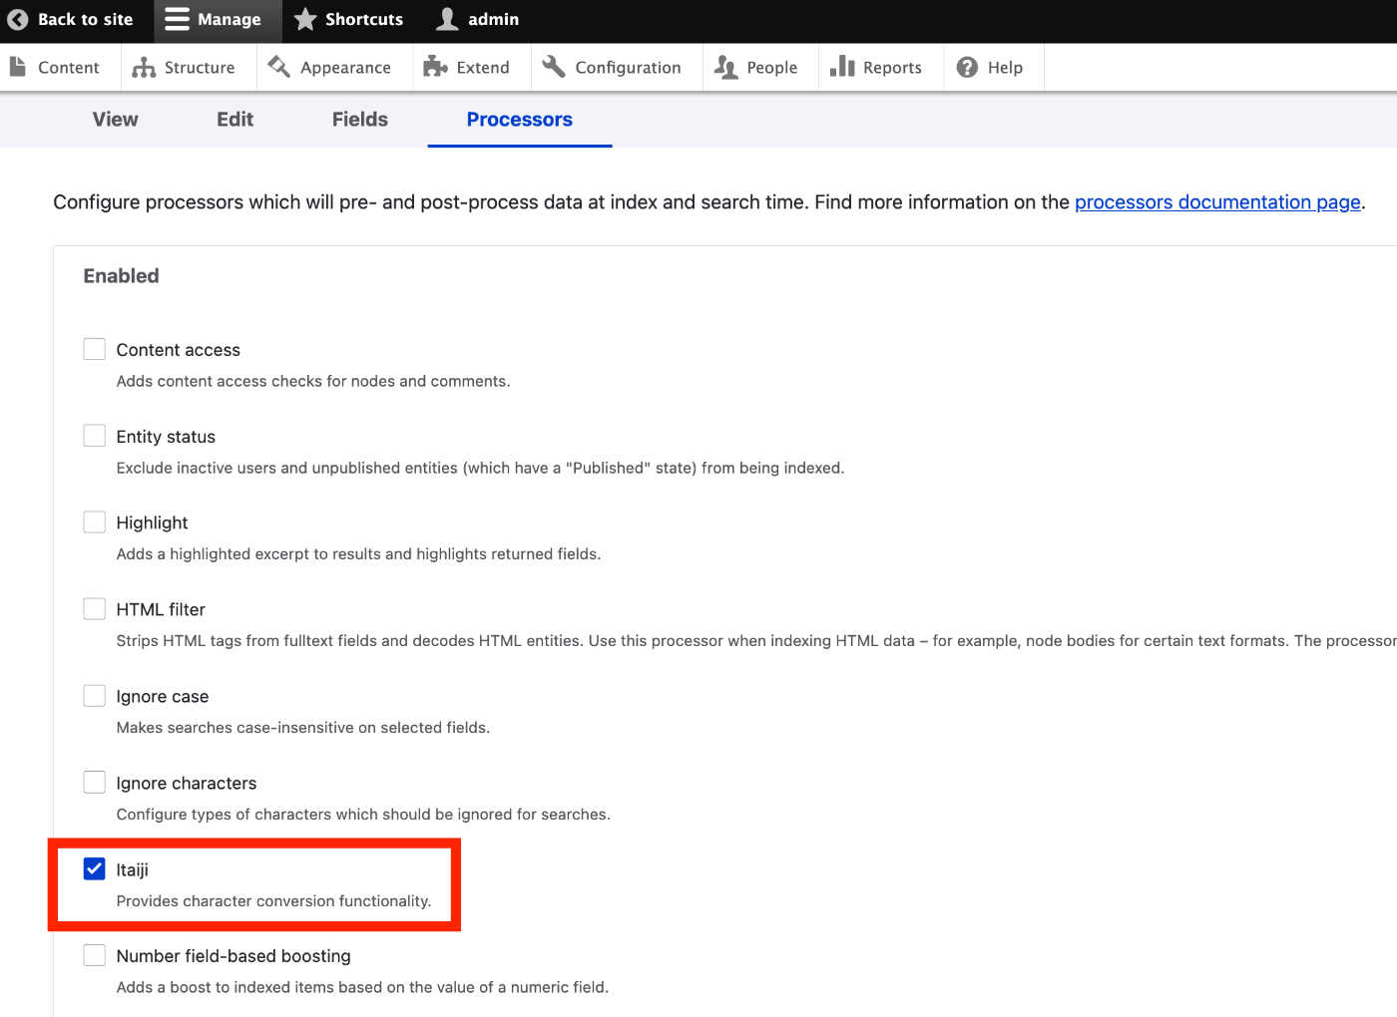Open the Content menu label

[x=69, y=68]
